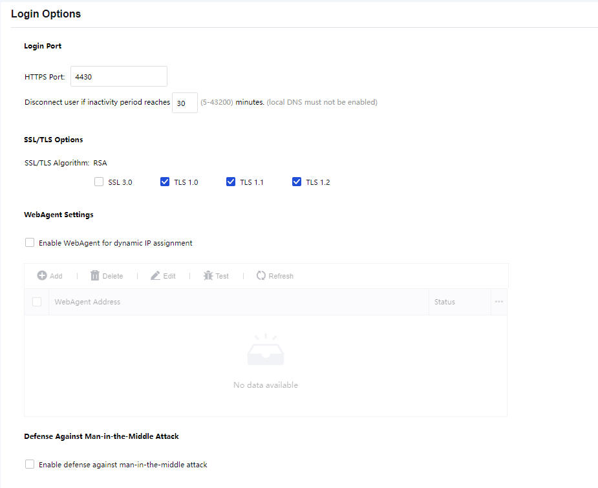The height and width of the screenshot is (488, 598).
Task: Click the Add plus icon
Action: click(x=42, y=275)
